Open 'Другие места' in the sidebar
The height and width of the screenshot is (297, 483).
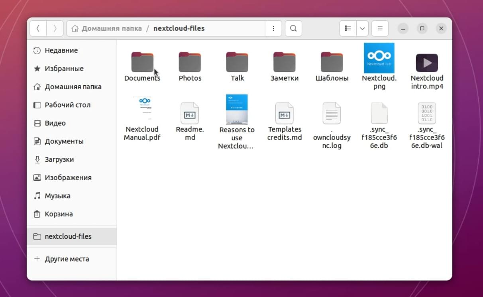pos(72,259)
